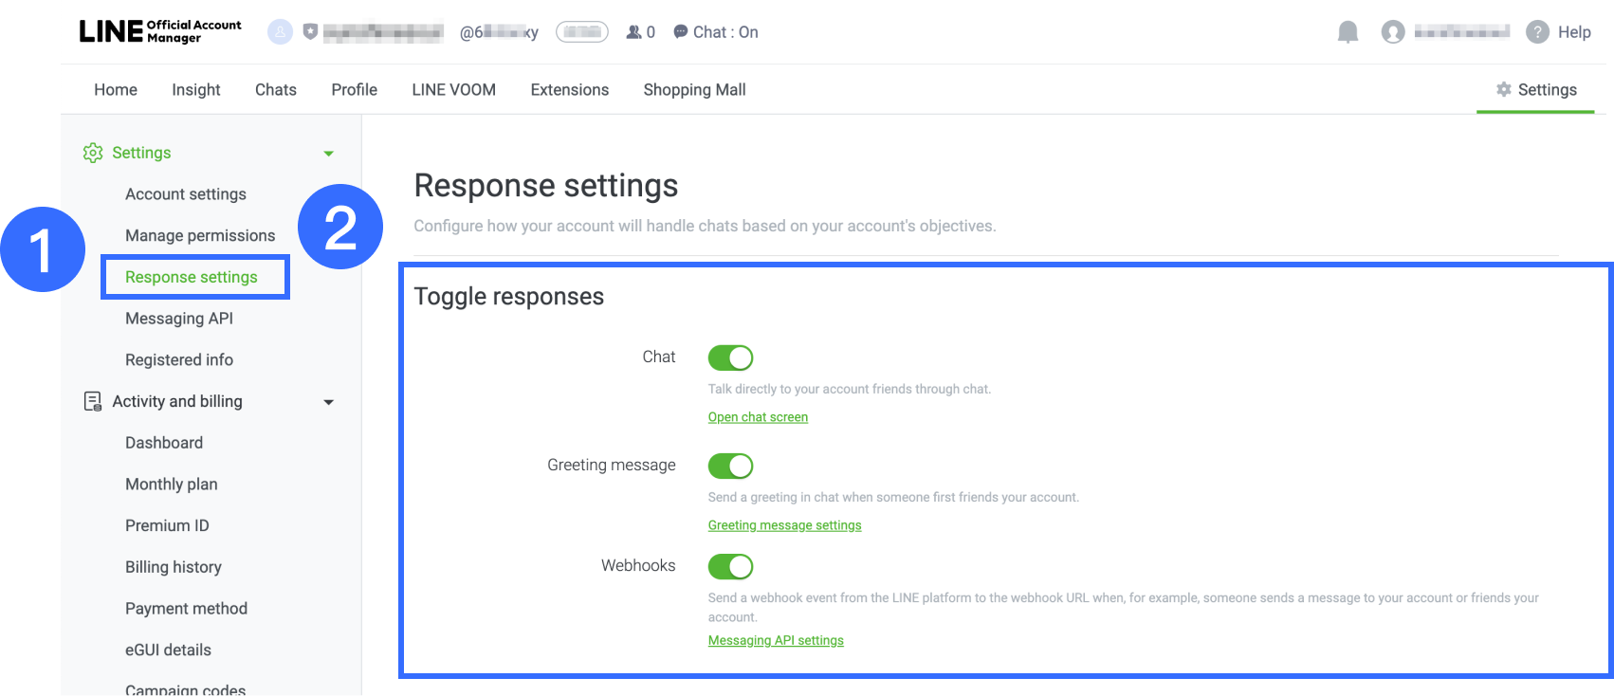Click the Help text label

coord(1574,32)
